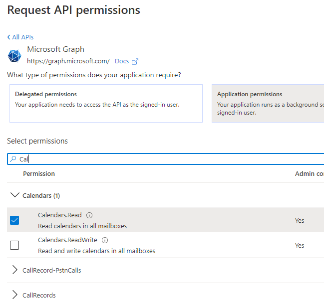Uncheck the Calendars.Read checkbox
The width and height of the screenshot is (324, 299).
(14, 220)
